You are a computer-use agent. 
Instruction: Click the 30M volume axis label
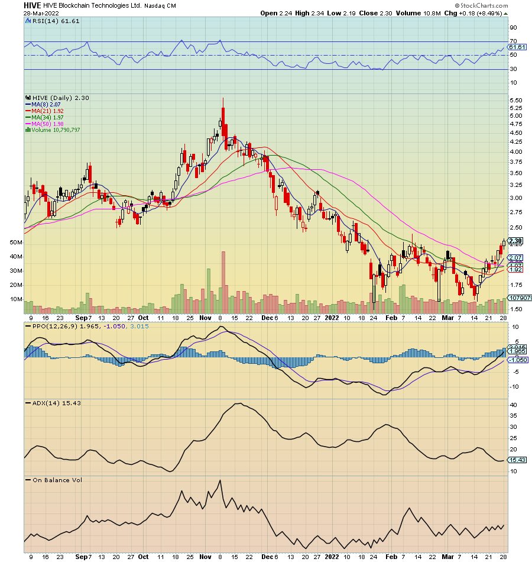16,271
